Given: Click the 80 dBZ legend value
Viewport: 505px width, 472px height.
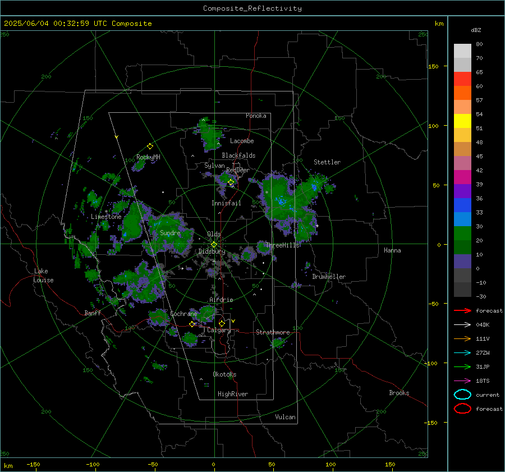Looking at the screenshot, I should tap(479, 44).
